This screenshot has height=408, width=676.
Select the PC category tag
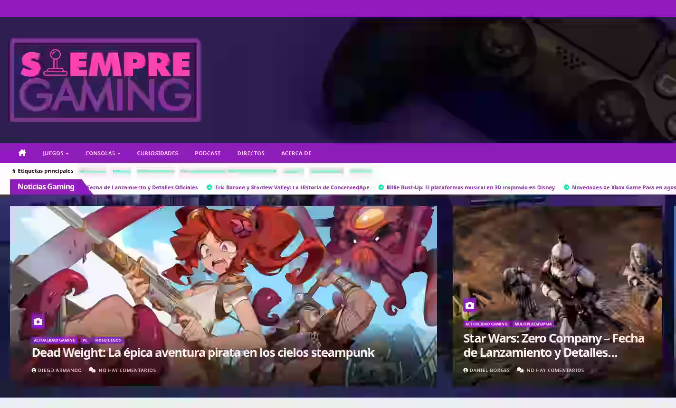point(85,340)
